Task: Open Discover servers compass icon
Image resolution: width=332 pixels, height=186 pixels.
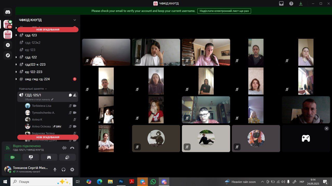Action: (8, 55)
